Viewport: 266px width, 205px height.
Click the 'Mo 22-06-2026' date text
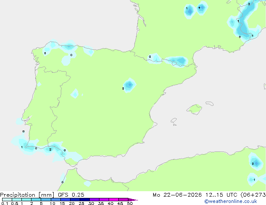[177, 195]
